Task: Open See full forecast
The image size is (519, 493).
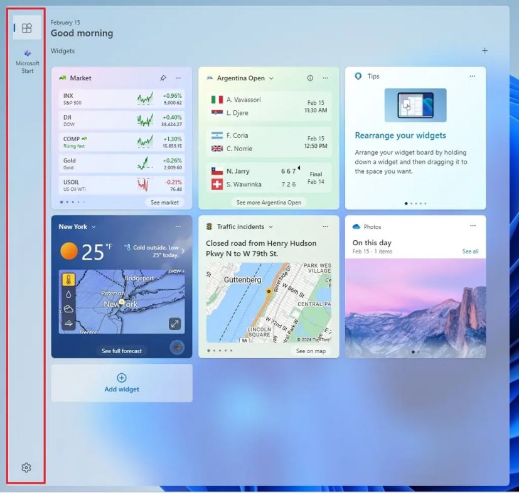Action: click(x=122, y=351)
